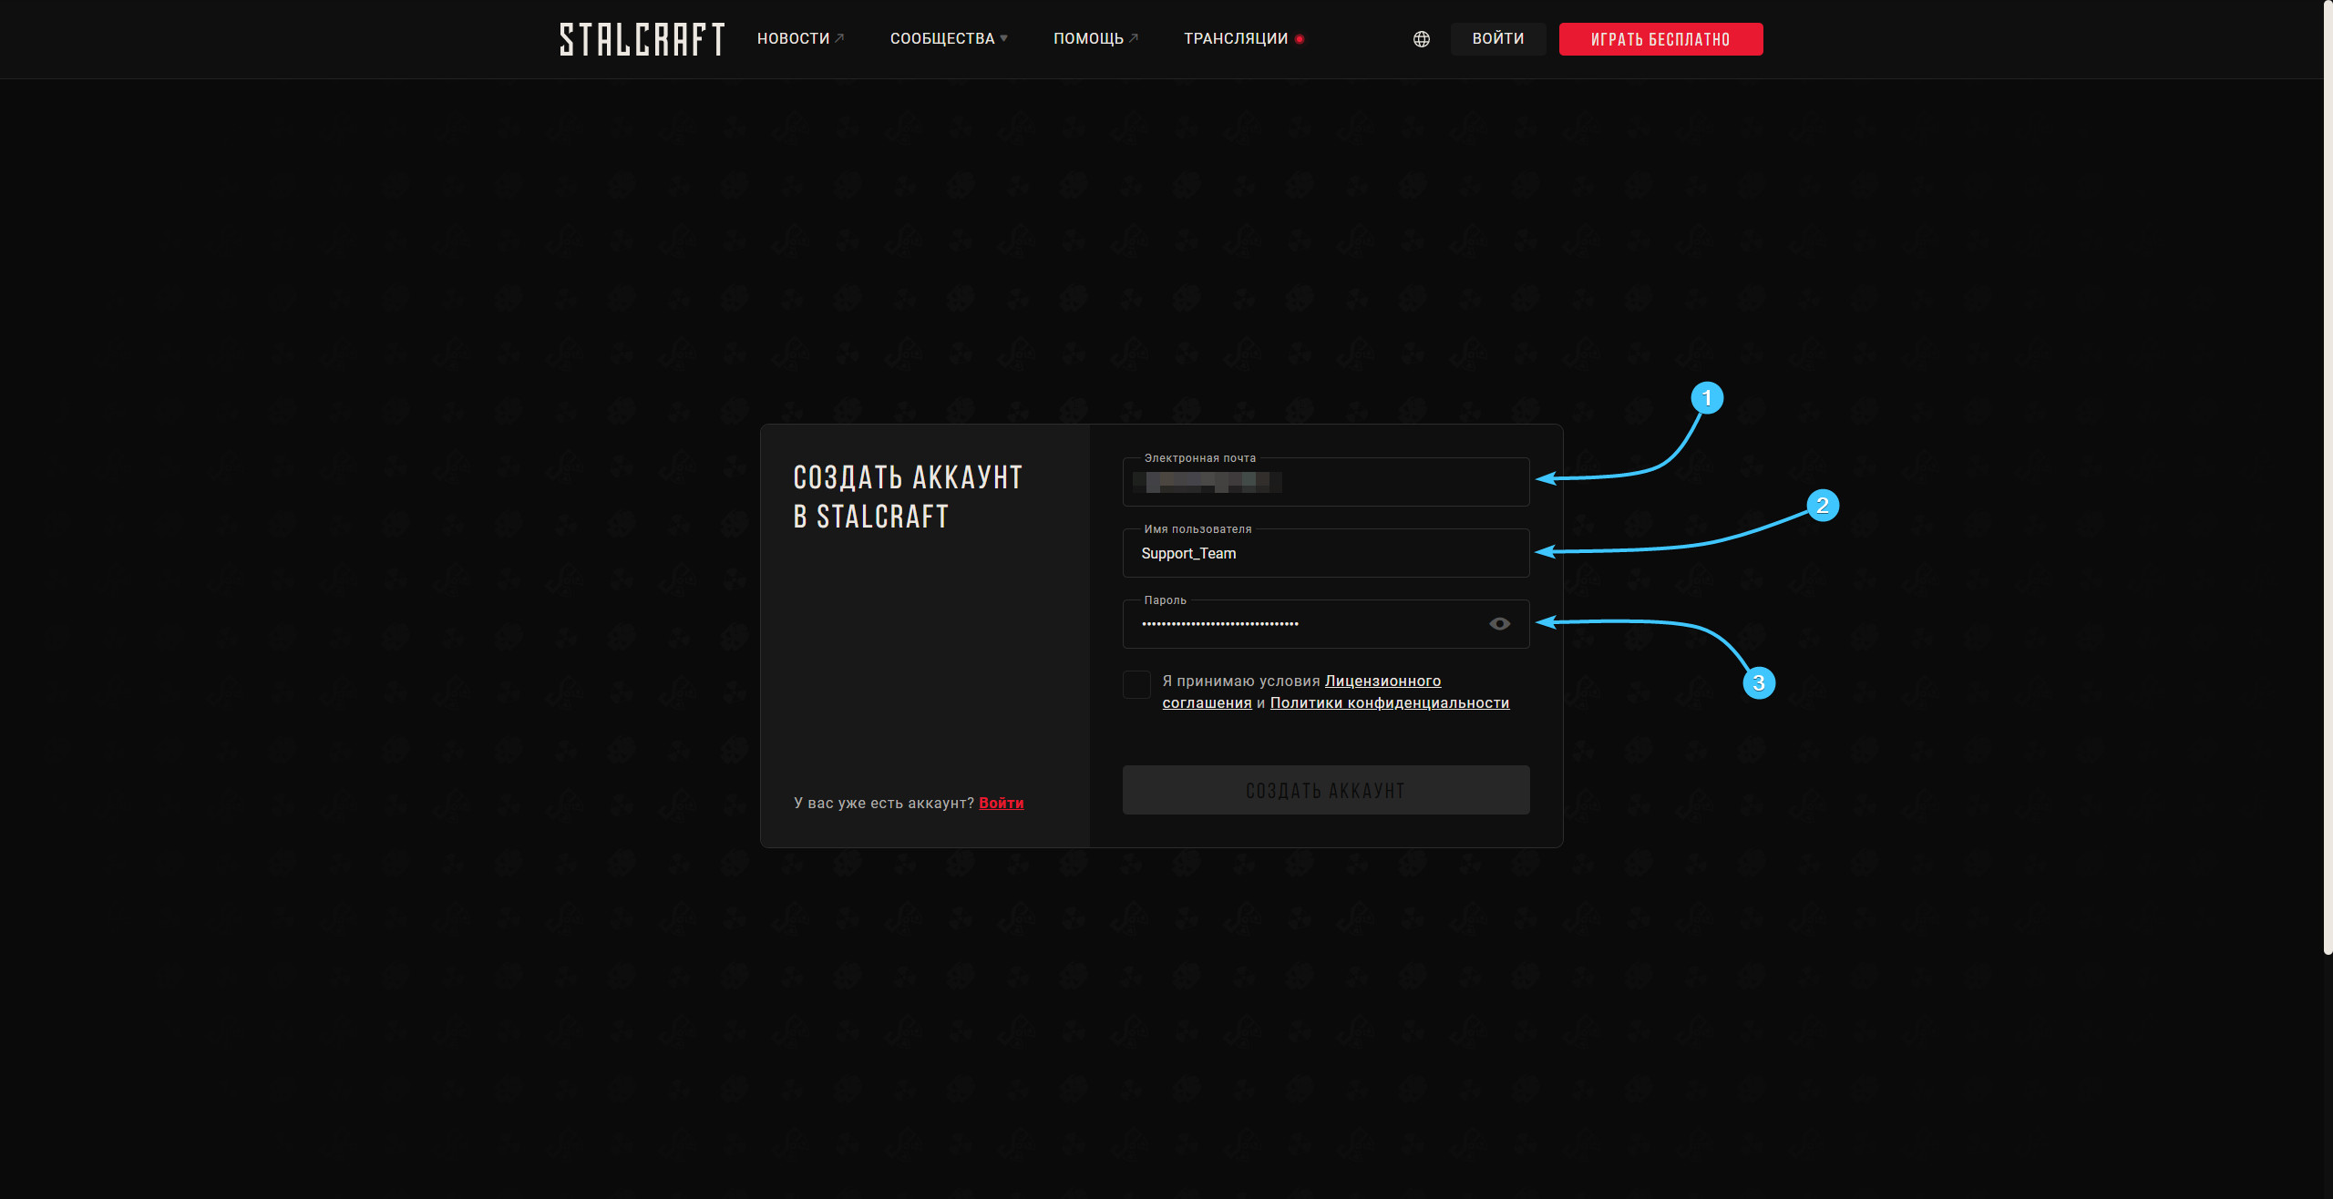Click the ВОЙТИ header button
The width and height of the screenshot is (2333, 1199).
(x=1497, y=39)
